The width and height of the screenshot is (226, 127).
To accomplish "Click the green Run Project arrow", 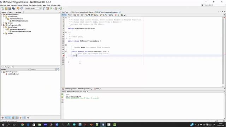I will point(51,8).
